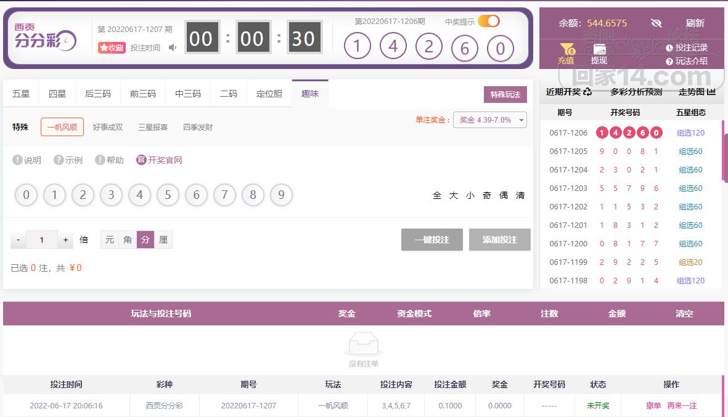Click the 充值 recharge icon

[x=566, y=49]
